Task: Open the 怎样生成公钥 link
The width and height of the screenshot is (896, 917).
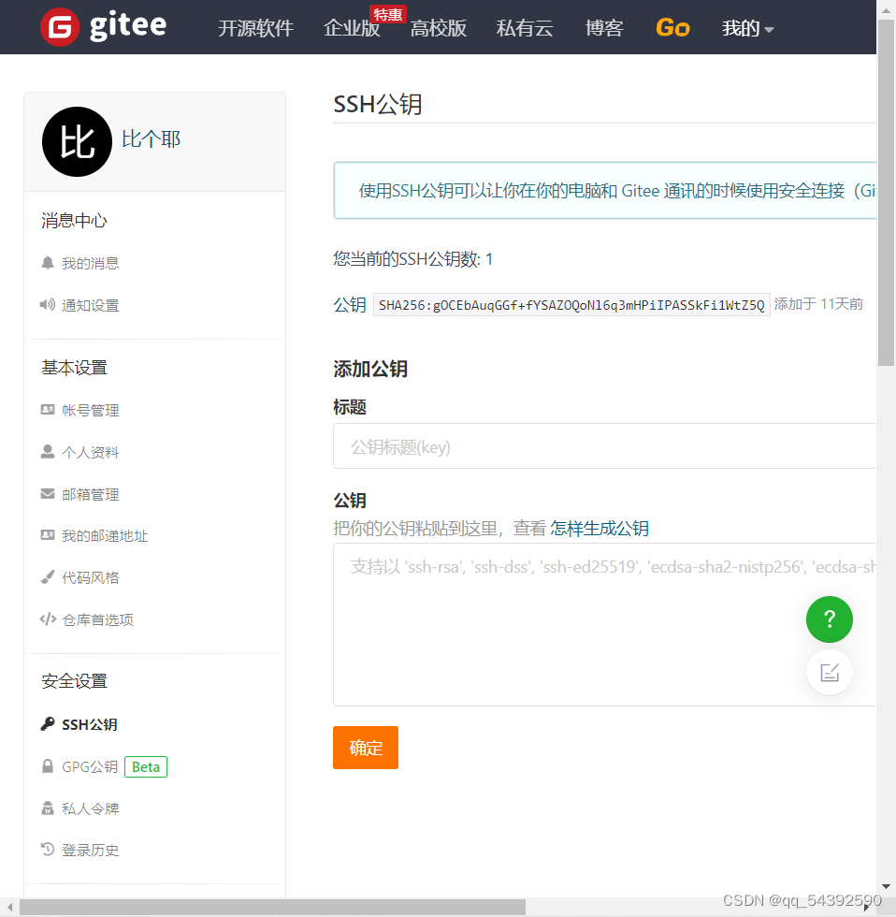Action: click(x=599, y=528)
